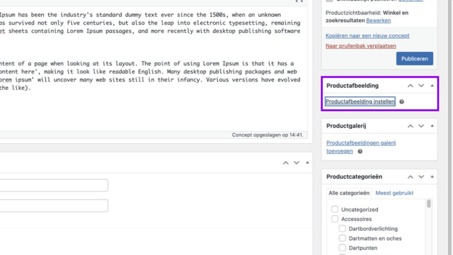
Task: Move the Productafbeelding panel up
Action: (x=410, y=85)
